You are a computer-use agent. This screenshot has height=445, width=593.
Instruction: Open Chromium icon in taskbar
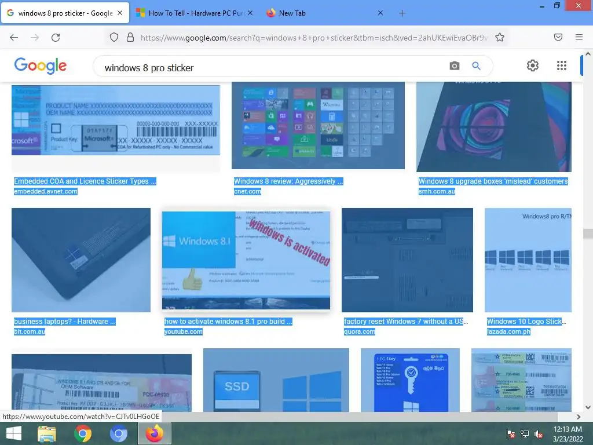118,433
